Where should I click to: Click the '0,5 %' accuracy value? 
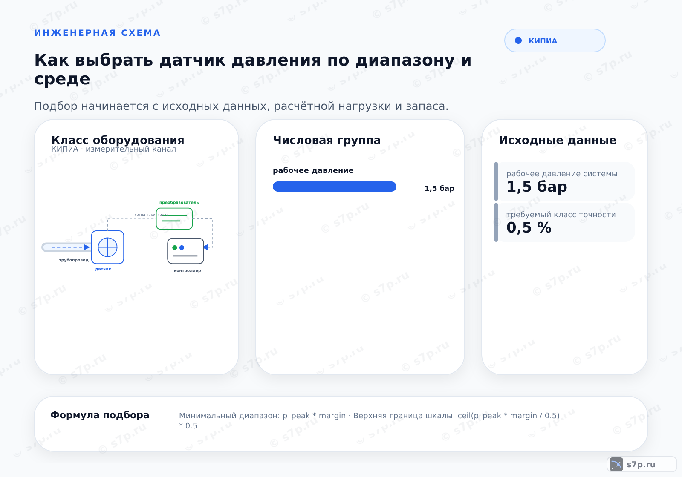click(529, 228)
